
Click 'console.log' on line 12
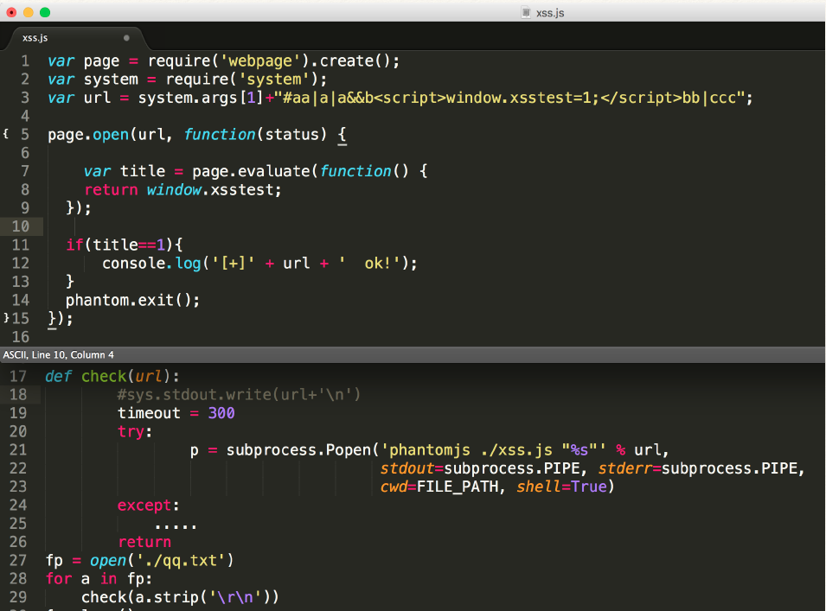coord(151,263)
